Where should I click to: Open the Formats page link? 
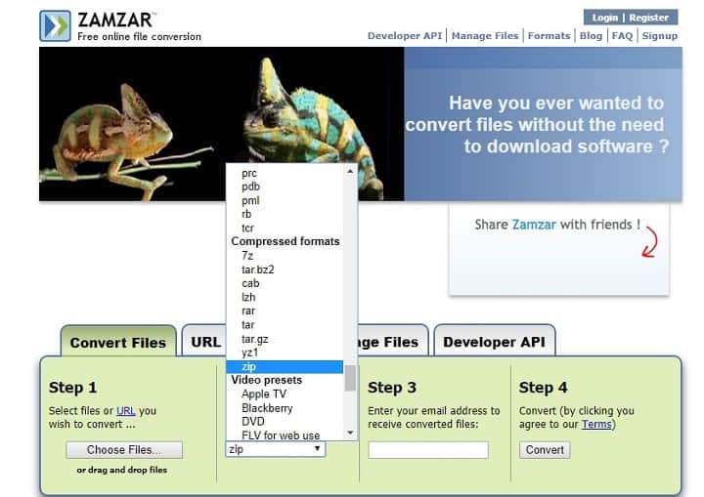pos(549,36)
